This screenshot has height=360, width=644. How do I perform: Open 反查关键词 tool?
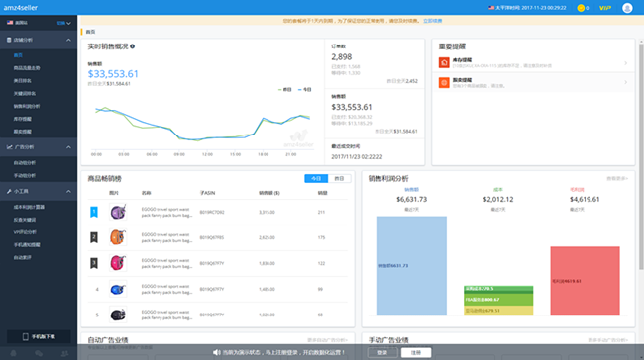coord(24,220)
